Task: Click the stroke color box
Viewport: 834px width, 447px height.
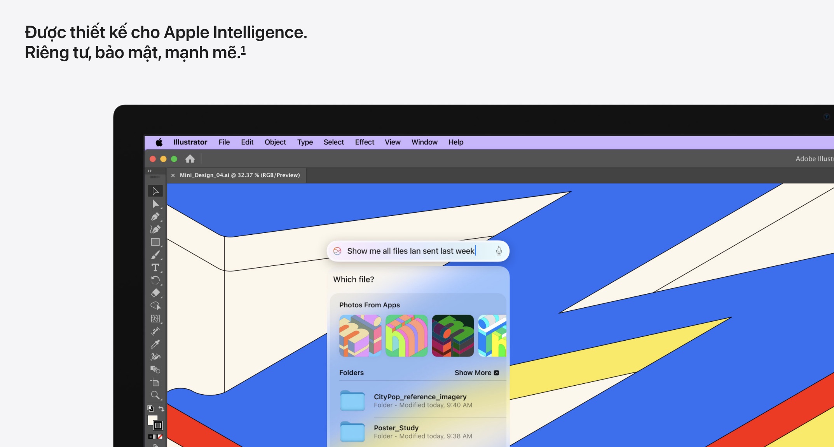Action: (158, 426)
